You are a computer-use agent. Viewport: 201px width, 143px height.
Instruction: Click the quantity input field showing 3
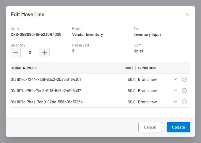(x=30, y=53)
